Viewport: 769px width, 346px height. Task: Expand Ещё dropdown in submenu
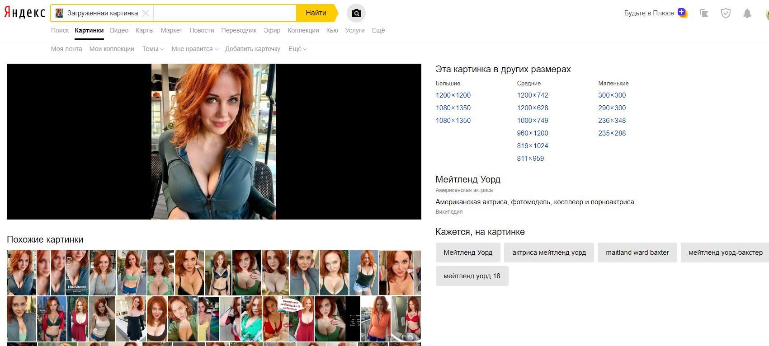(297, 49)
